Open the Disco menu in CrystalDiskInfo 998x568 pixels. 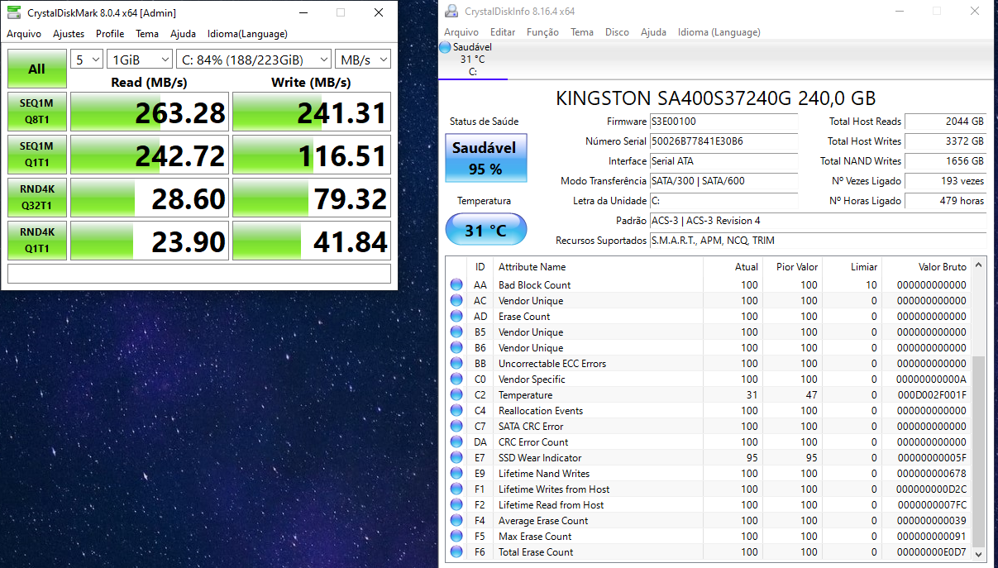617,32
